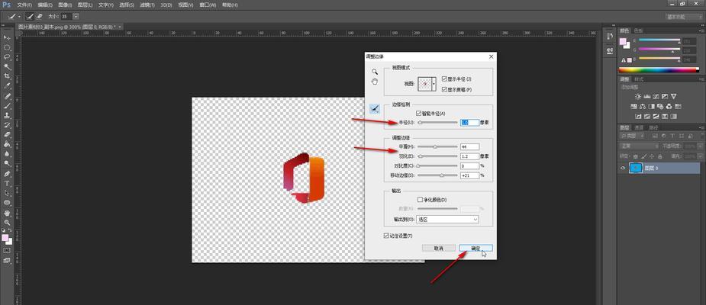Pick a color from the spectrum ramp
This screenshot has height=305, width=706.
pos(658,69)
